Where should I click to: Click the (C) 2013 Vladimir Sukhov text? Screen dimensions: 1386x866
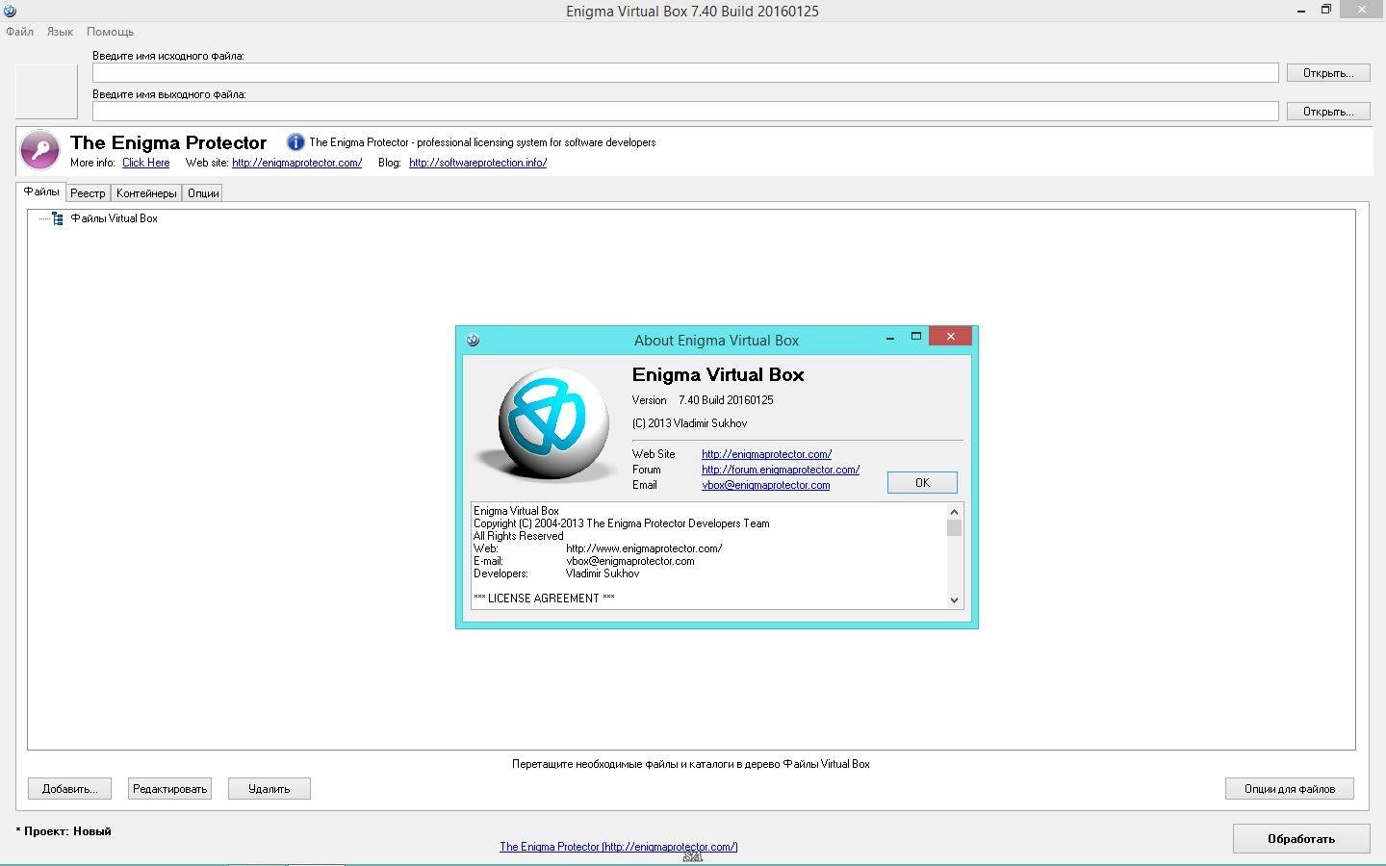(689, 423)
